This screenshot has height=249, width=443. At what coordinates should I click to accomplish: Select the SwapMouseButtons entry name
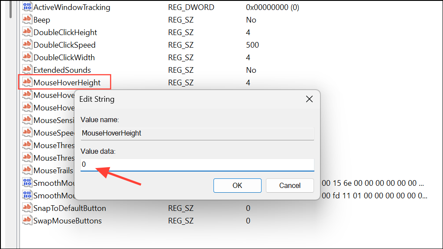68,221
